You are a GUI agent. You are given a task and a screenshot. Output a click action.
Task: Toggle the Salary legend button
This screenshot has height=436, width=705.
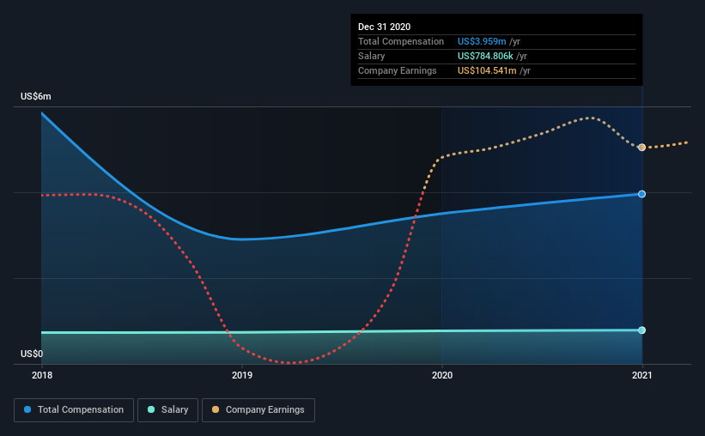(x=167, y=410)
